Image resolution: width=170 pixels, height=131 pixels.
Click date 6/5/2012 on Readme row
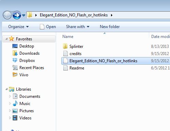pyautogui.click(x=160, y=68)
